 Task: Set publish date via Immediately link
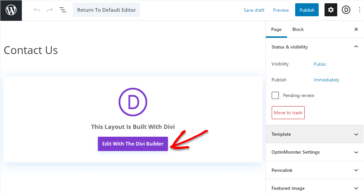click(x=326, y=80)
